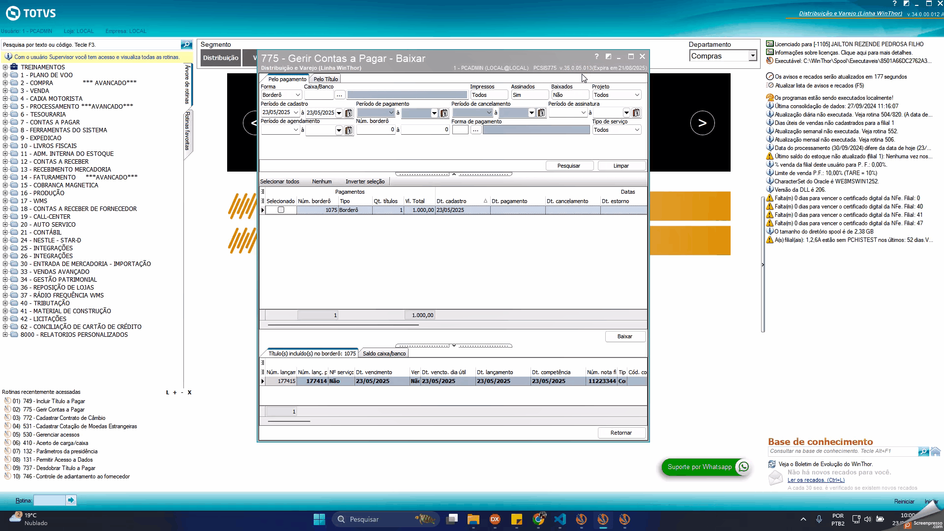Click the calendar icon next to Período de cadastro
This screenshot has width=944, height=531.
(x=349, y=113)
